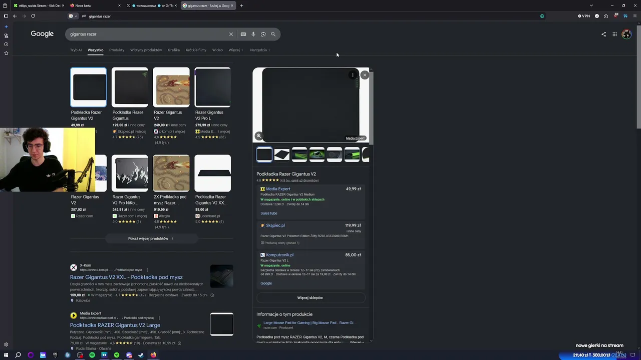Image resolution: width=641 pixels, height=360 pixels.
Task: Expand the Więcej search filter dropdown
Action: click(236, 50)
